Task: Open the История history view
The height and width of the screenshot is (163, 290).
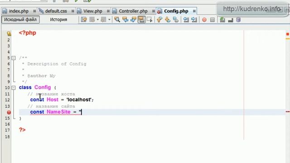Action: (58, 19)
